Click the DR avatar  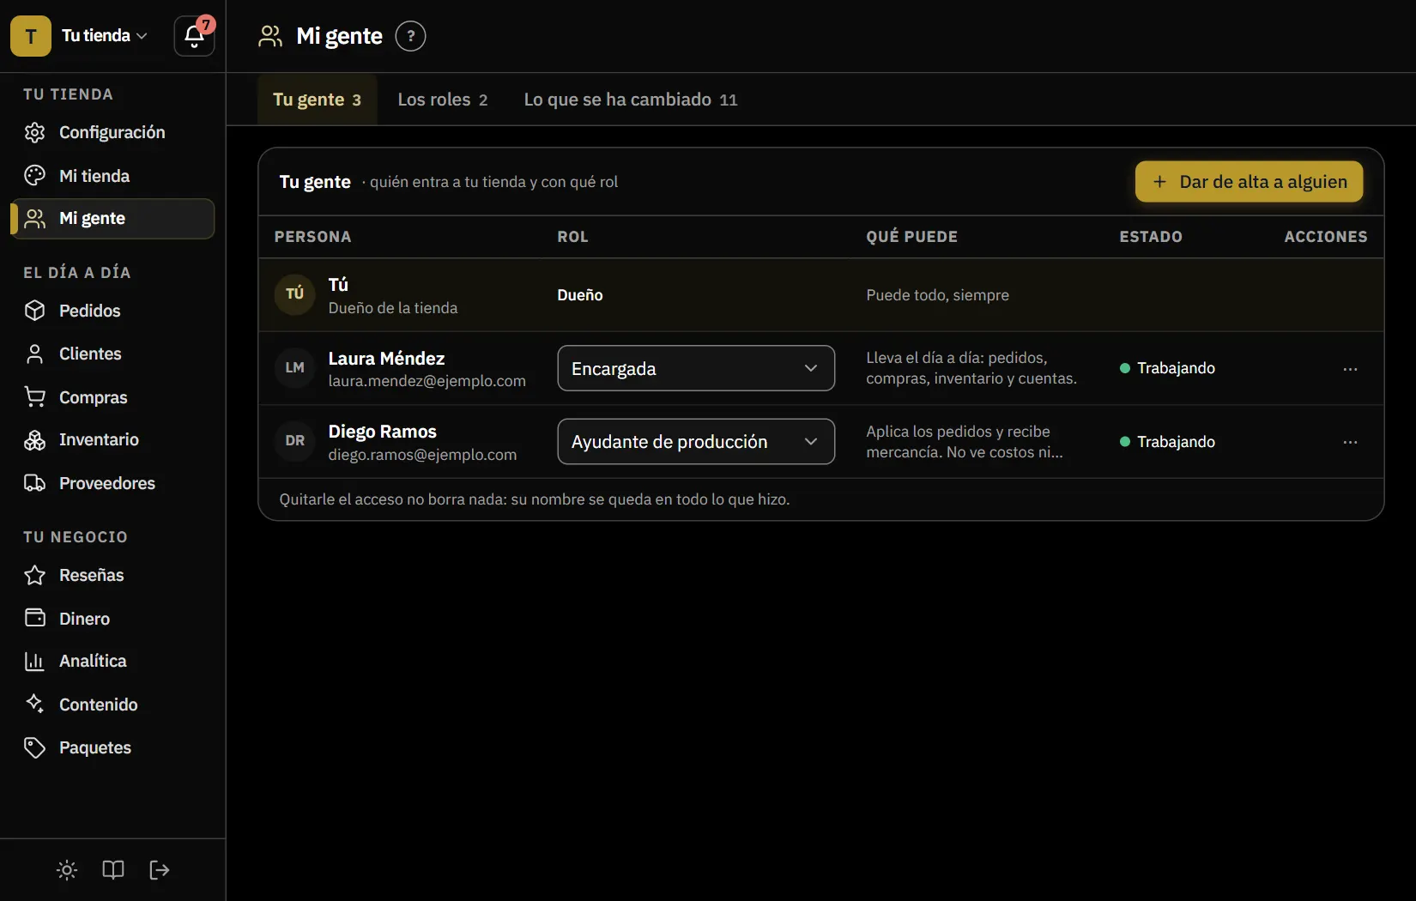[295, 441]
